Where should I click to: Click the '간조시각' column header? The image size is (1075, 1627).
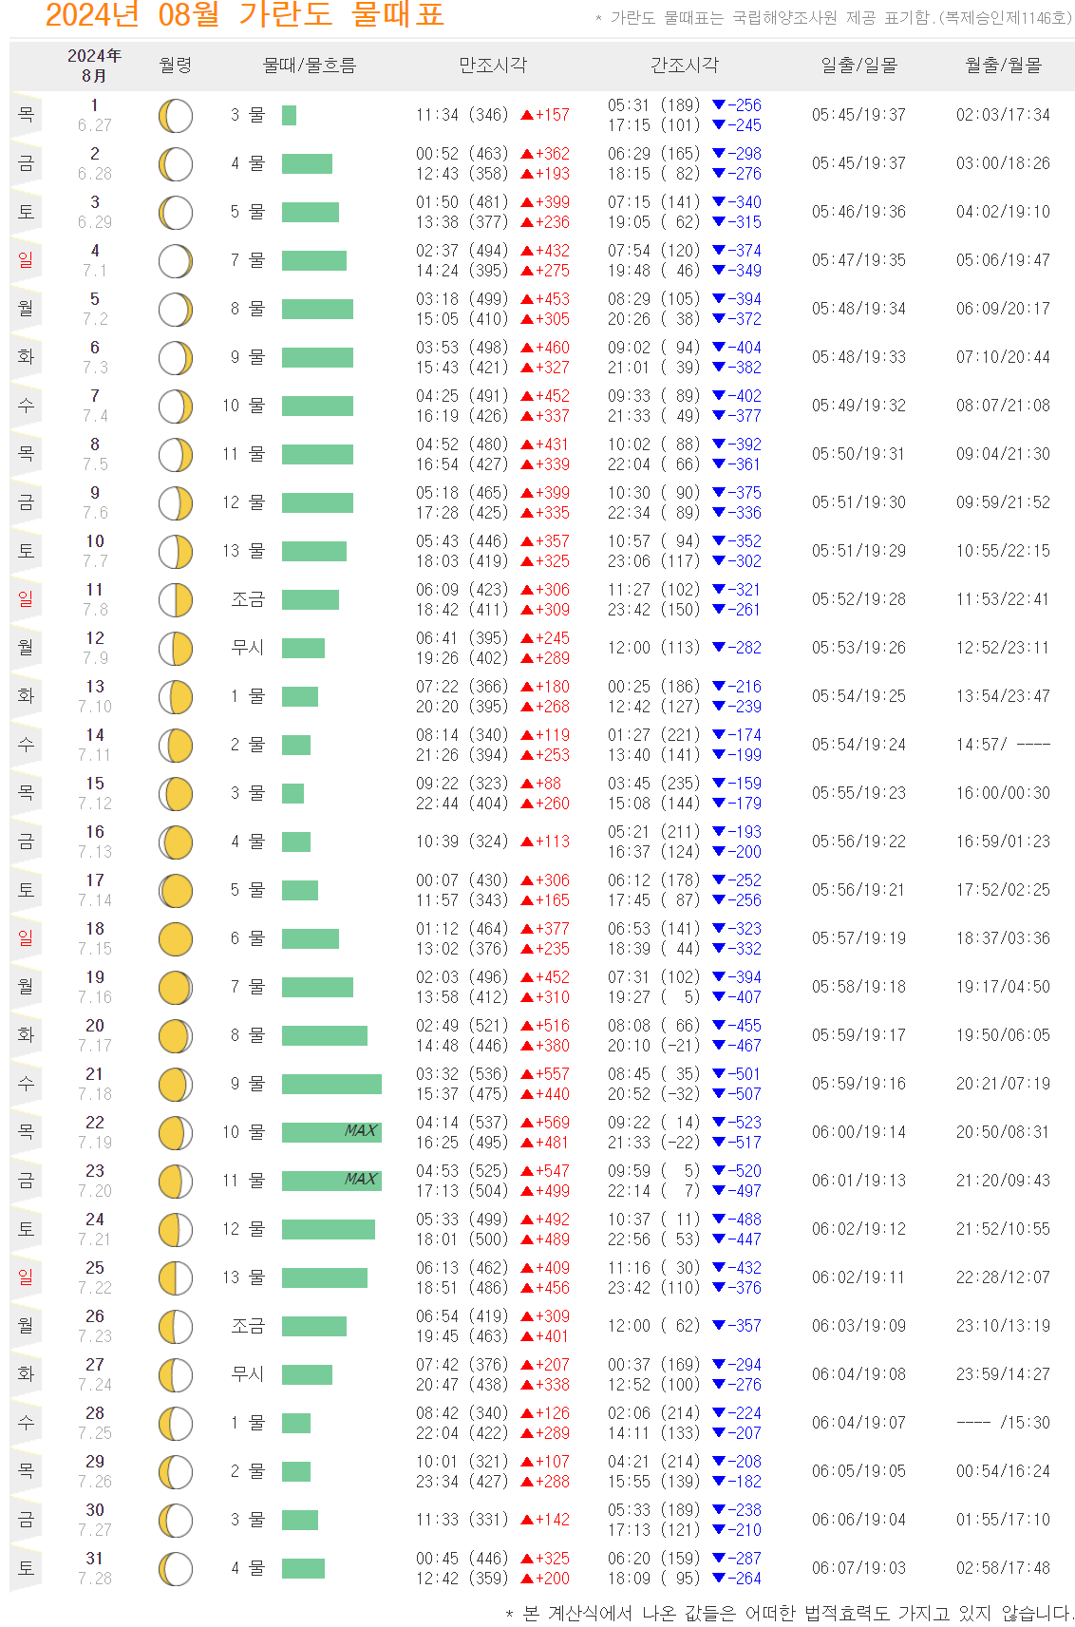coord(685,65)
